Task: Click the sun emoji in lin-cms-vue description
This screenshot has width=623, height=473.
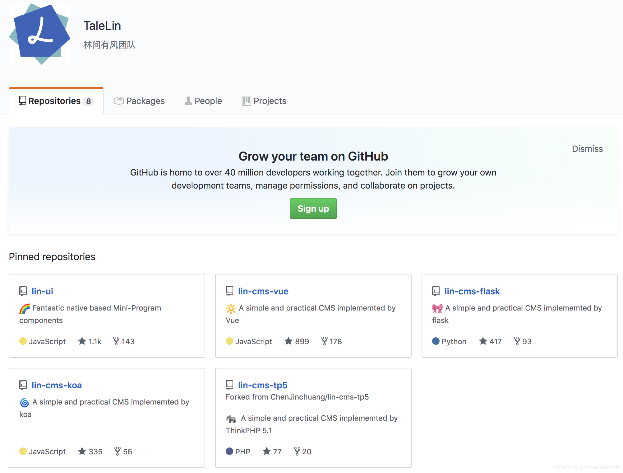Action: point(231,308)
